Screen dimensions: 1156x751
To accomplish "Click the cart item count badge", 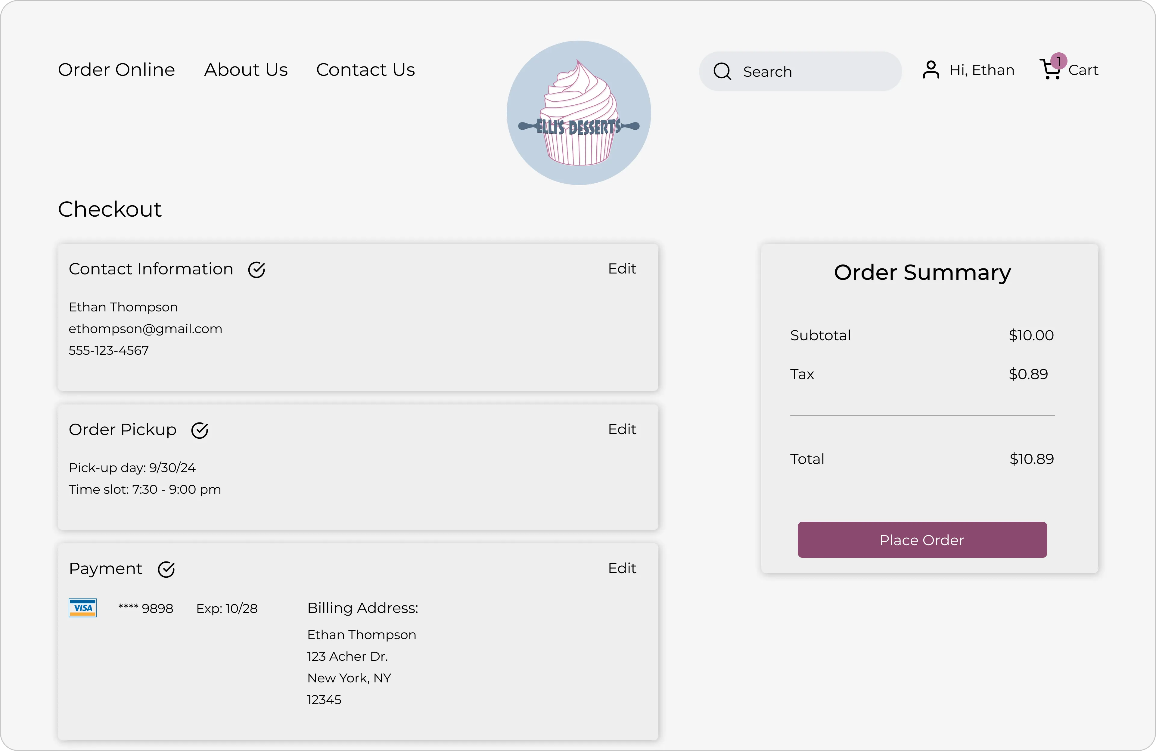I will (x=1058, y=61).
